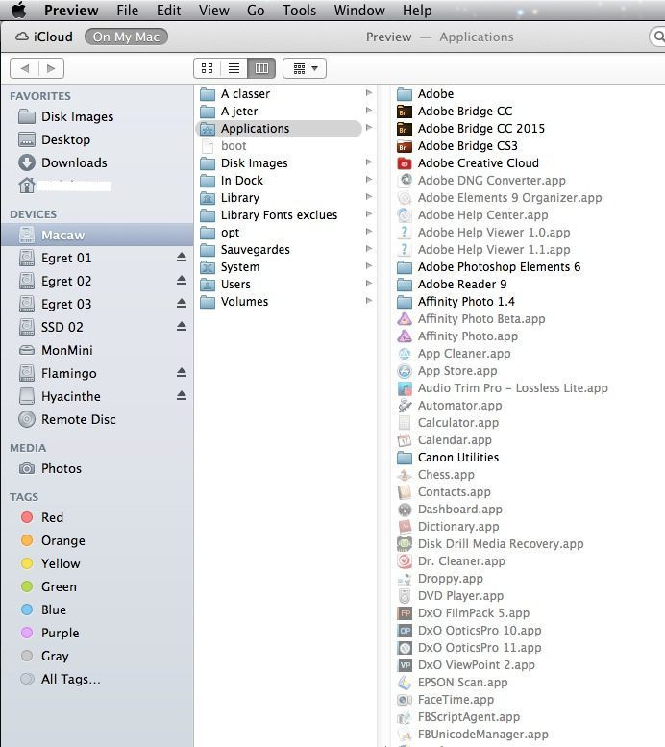Select the On My Mac location

click(126, 37)
